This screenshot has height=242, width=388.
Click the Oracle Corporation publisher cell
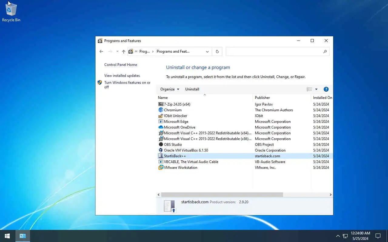point(270,150)
